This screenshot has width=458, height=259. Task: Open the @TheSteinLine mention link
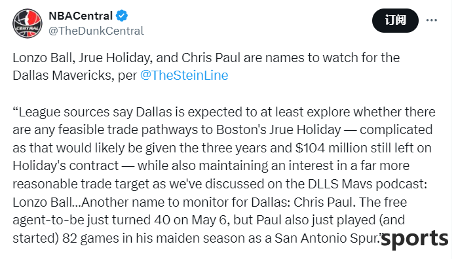(x=184, y=75)
